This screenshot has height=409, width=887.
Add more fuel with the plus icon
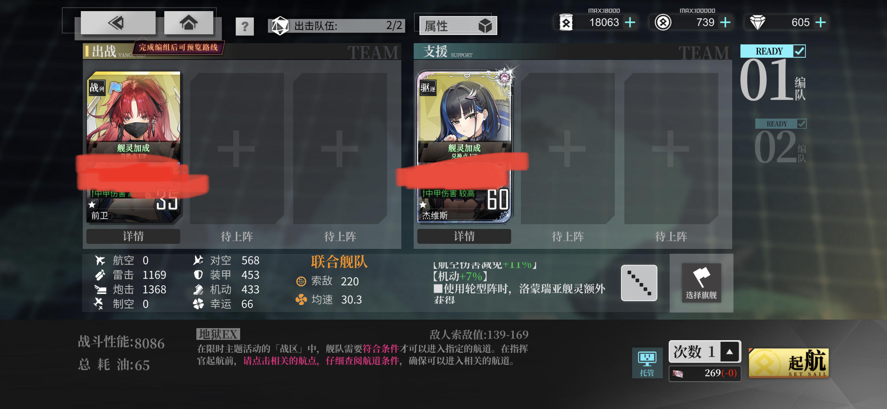coord(630,23)
